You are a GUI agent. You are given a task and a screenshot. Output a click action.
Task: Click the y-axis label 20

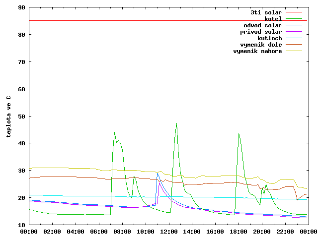coord(22,198)
